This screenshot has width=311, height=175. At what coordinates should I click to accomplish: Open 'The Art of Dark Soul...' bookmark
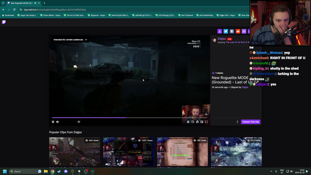[x=74, y=15]
